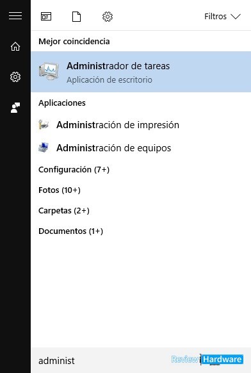Filter results by apps icon

[x=46, y=17]
